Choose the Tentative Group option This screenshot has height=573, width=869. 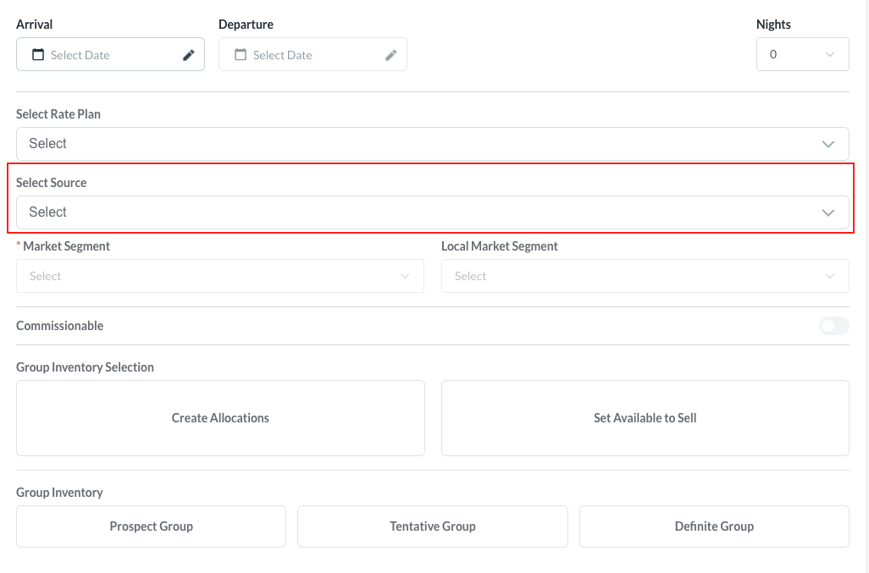(x=432, y=526)
